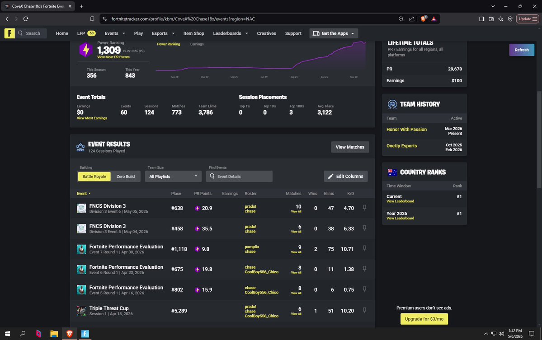Image resolution: width=542 pixels, height=340 pixels.
Task: Click the site Search field
Action: click(x=32, y=33)
